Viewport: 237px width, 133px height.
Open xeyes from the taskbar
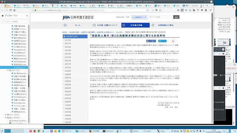coord(147,131)
